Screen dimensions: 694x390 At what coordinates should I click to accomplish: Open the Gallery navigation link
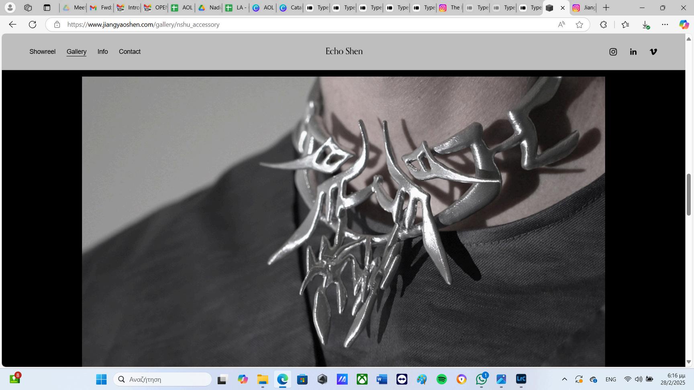[x=76, y=52]
